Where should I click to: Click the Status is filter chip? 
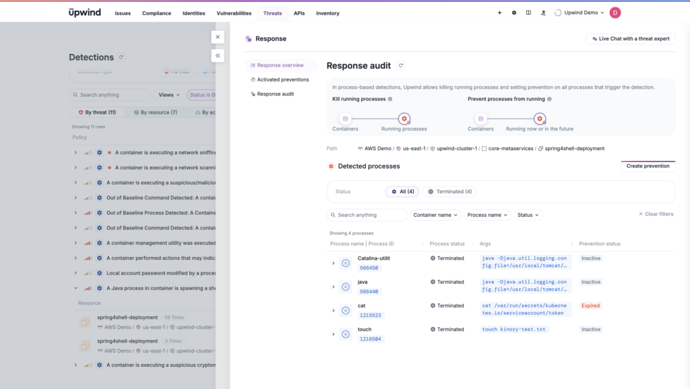pos(201,95)
